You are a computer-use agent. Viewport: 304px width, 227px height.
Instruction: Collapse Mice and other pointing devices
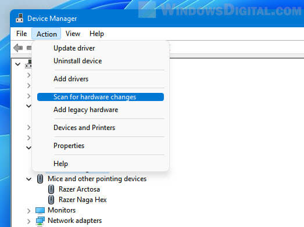[x=28, y=179]
